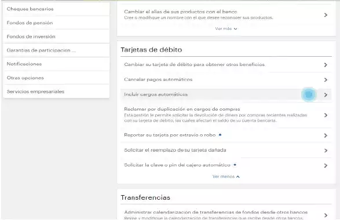Viewport: 340px width, 220px height.
Task: Click chevron beside Solicitar el reemplazo de tarjeta
Action: (326, 151)
